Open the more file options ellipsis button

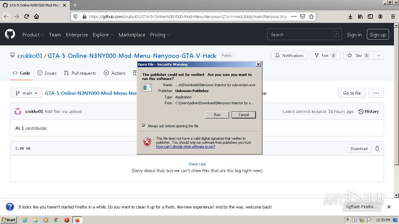click(x=376, y=93)
